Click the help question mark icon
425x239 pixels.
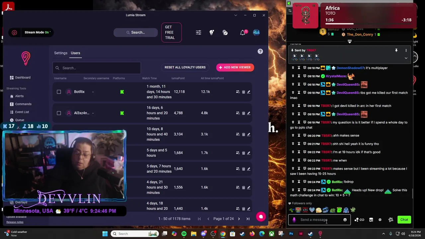260,51
